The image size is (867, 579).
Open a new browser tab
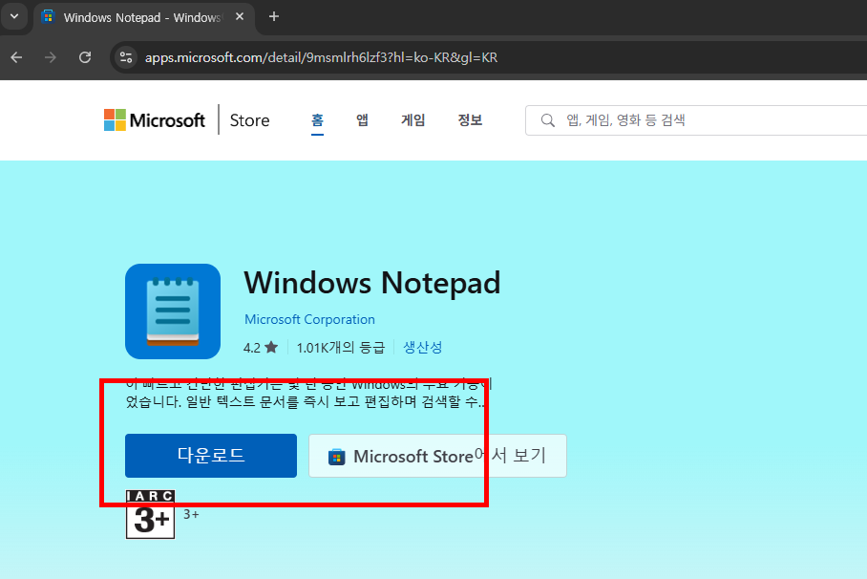point(274,16)
